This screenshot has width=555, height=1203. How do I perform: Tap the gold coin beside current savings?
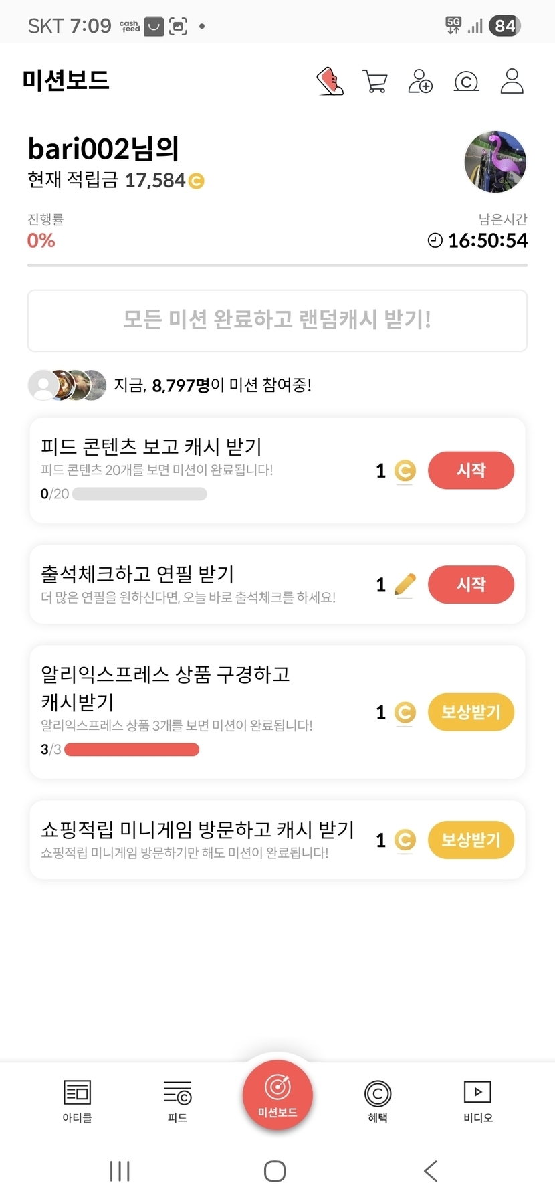(196, 181)
